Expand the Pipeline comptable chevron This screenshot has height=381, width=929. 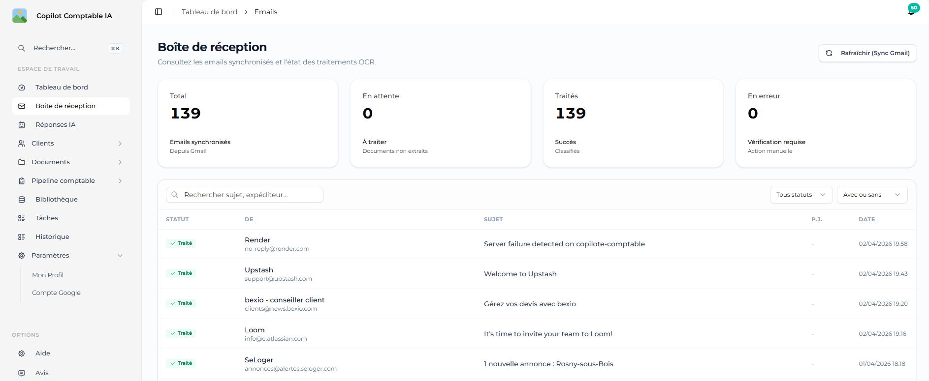[120, 181]
